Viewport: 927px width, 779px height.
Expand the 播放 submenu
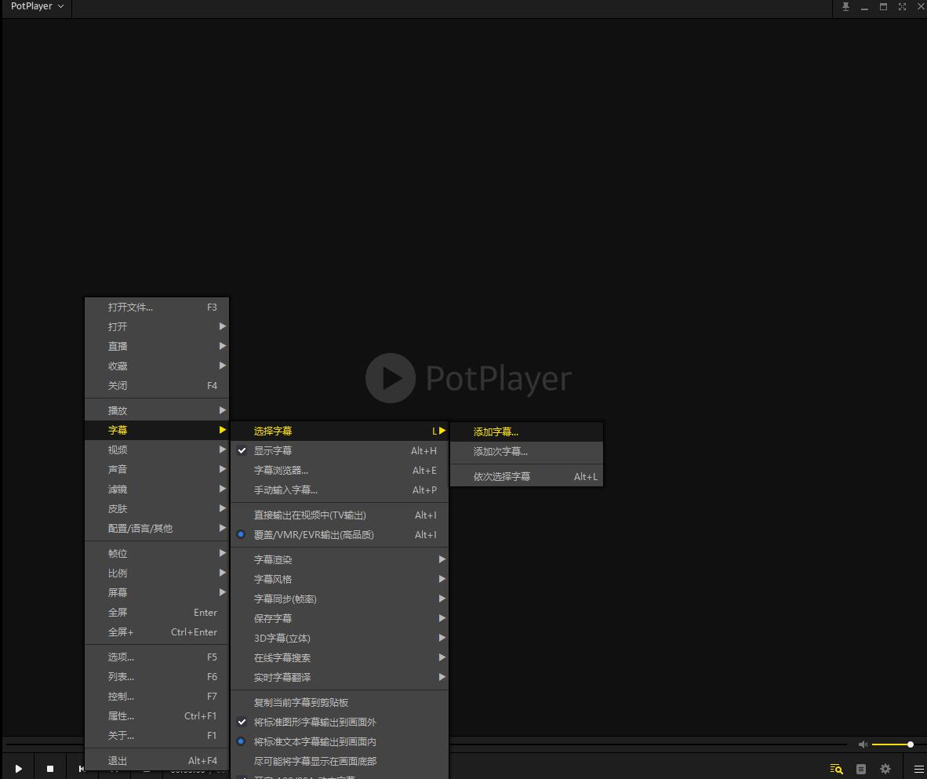[157, 410]
